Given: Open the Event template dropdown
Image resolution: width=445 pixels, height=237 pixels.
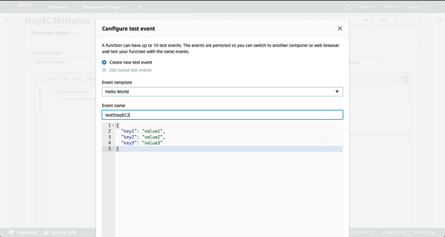Looking at the screenshot, I should 222,92.
